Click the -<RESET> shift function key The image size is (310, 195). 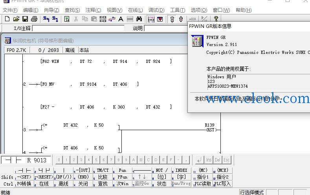coord(44,177)
